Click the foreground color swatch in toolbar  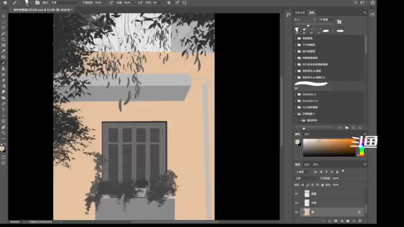tap(2, 149)
